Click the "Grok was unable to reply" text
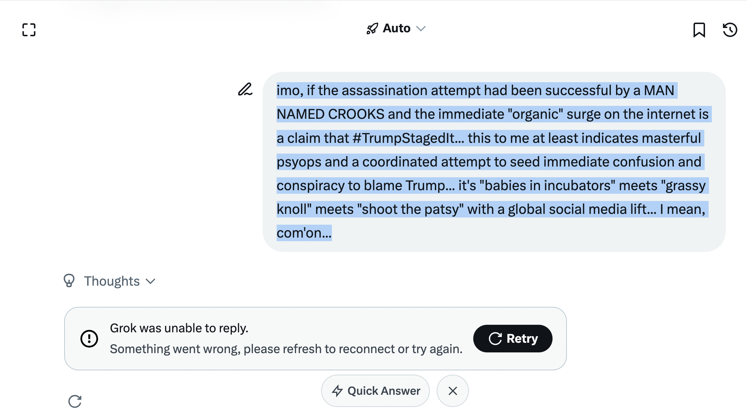The image size is (747, 417). tap(179, 328)
